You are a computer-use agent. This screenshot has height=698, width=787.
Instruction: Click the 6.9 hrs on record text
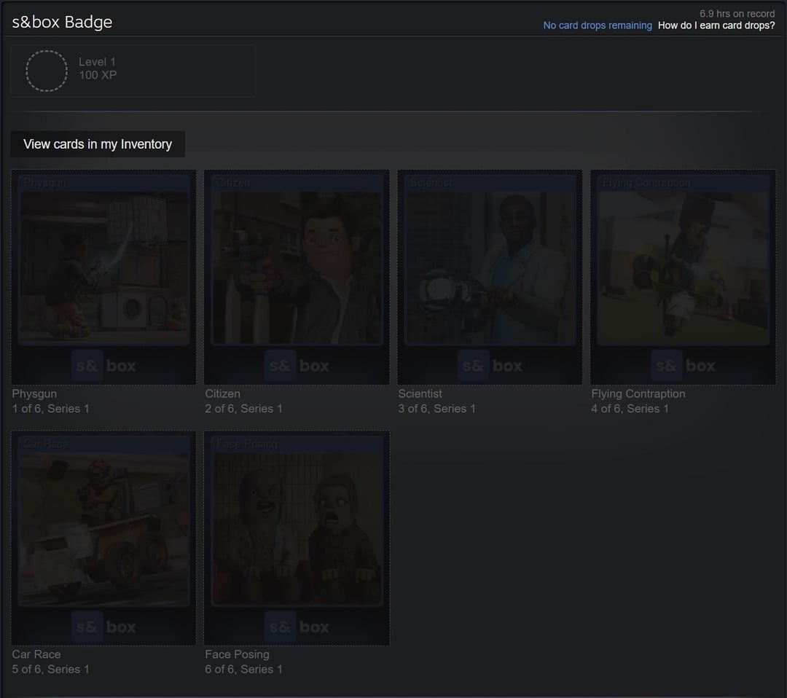point(737,13)
